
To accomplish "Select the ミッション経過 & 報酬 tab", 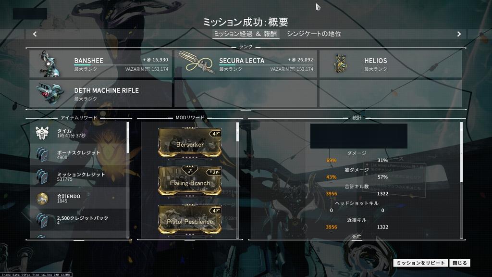I will point(246,34).
